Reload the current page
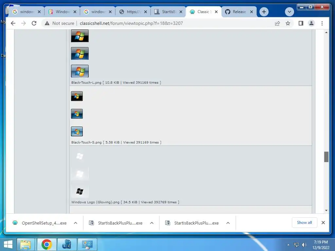Image resolution: width=335 pixels, height=251 pixels. 34,23
